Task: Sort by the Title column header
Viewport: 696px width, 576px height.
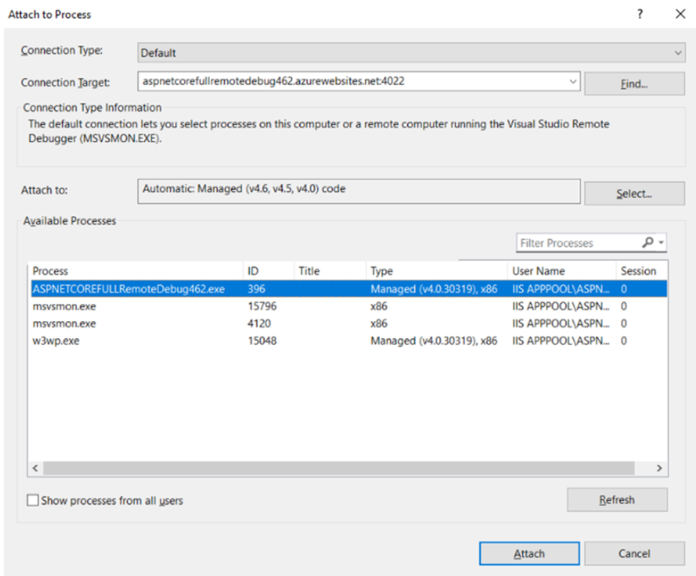Action: 330,271
